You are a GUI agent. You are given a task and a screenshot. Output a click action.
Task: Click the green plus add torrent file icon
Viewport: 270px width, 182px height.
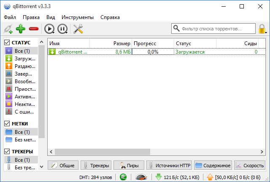tap(21, 29)
